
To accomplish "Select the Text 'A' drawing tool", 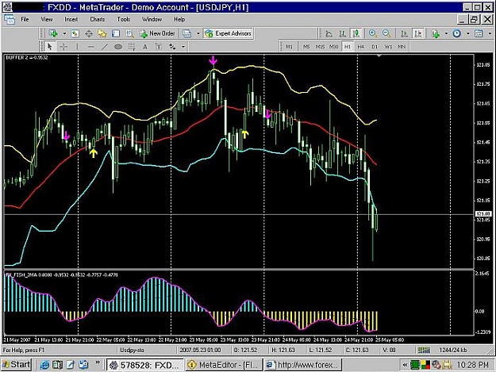I will coord(145,47).
